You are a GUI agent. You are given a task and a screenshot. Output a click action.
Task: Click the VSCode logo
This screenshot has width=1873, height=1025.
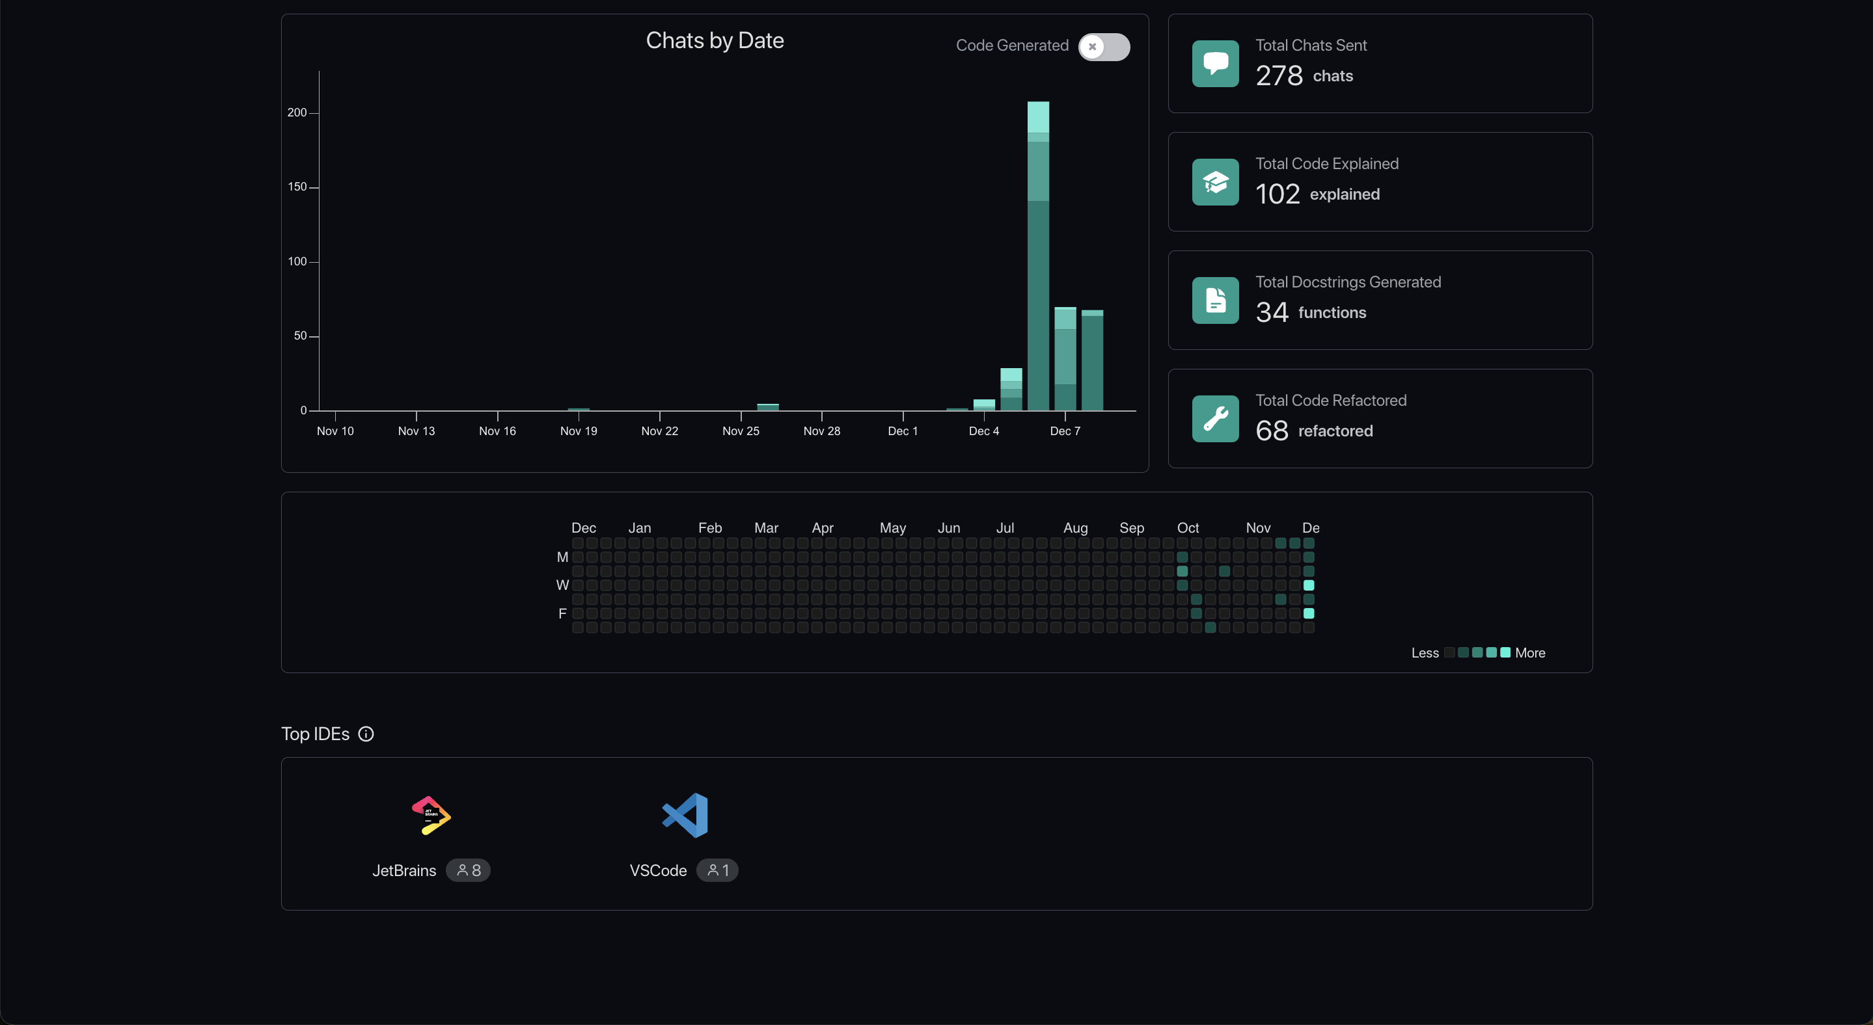coord(685,815)
